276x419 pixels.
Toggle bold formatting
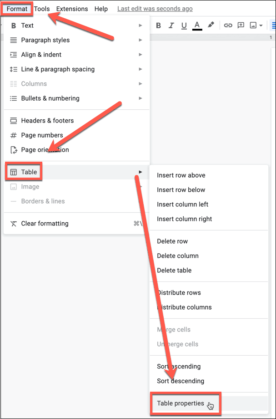(x=158, y=26)
